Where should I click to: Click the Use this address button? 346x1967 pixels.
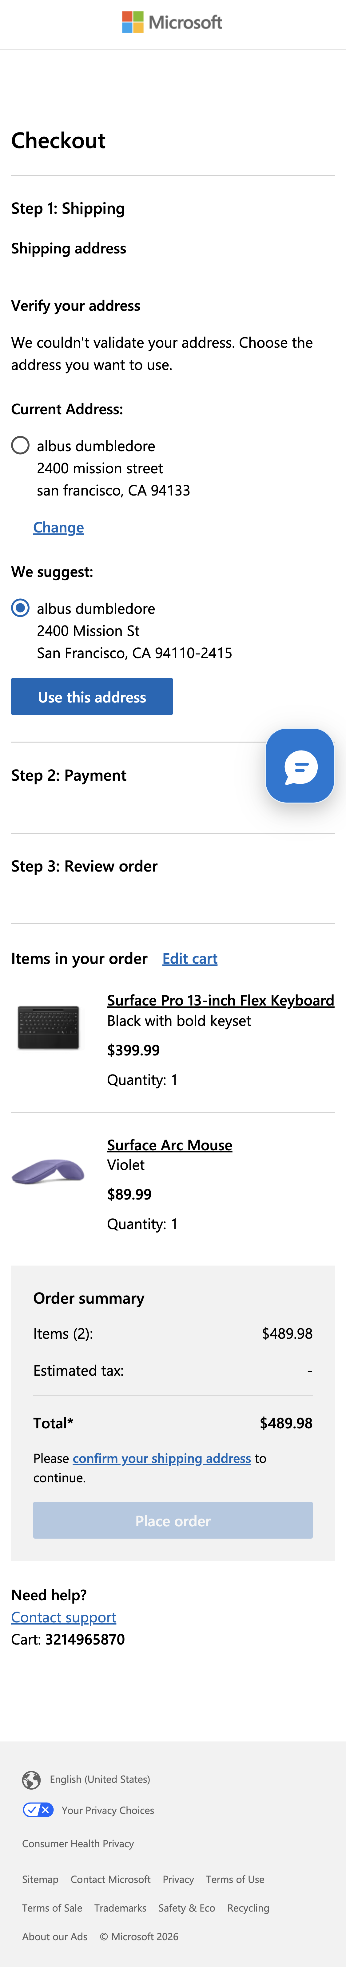tap(91, 696)
